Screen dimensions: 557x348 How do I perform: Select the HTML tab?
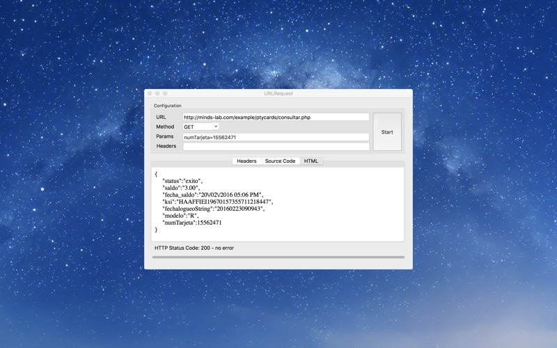pyautogui.click(x=311, y=161)
